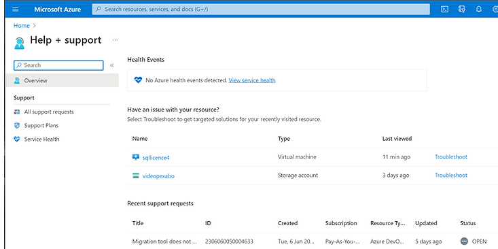Viewport: 498px width, 249px height.
Task: Click the Type column header in resources table
Action: click(x=284, y=139)
